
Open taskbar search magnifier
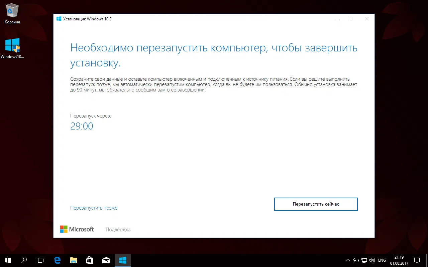(24, 260)
